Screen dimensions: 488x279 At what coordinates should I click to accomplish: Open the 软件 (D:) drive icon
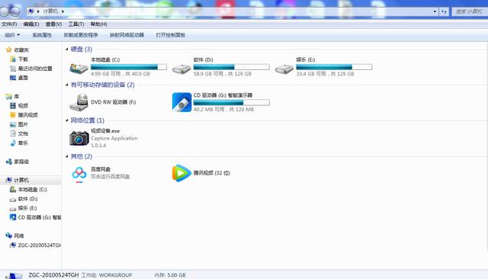pyautogui.click(x=181, y=69)
